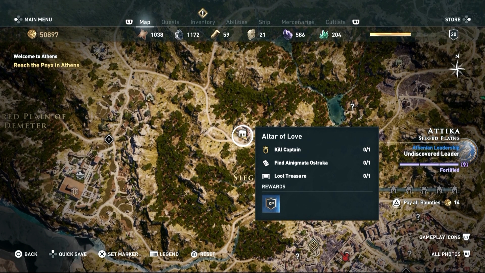485x273 pixels.
Task: Open the Mercenaries tab
Action: tap(298, 22)
